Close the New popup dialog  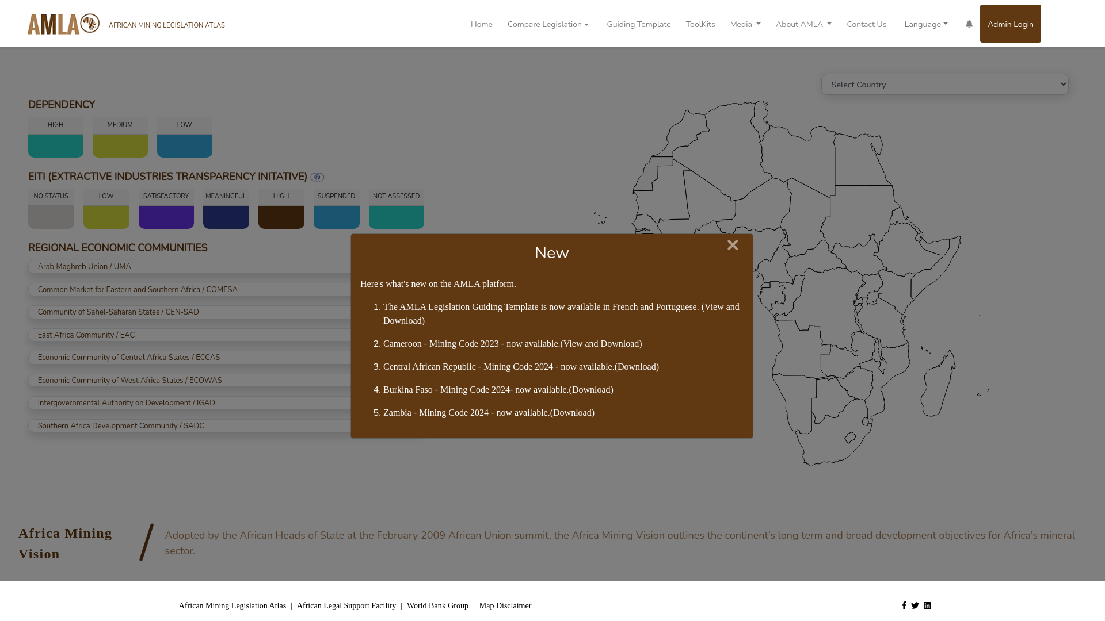pos(733,246)
